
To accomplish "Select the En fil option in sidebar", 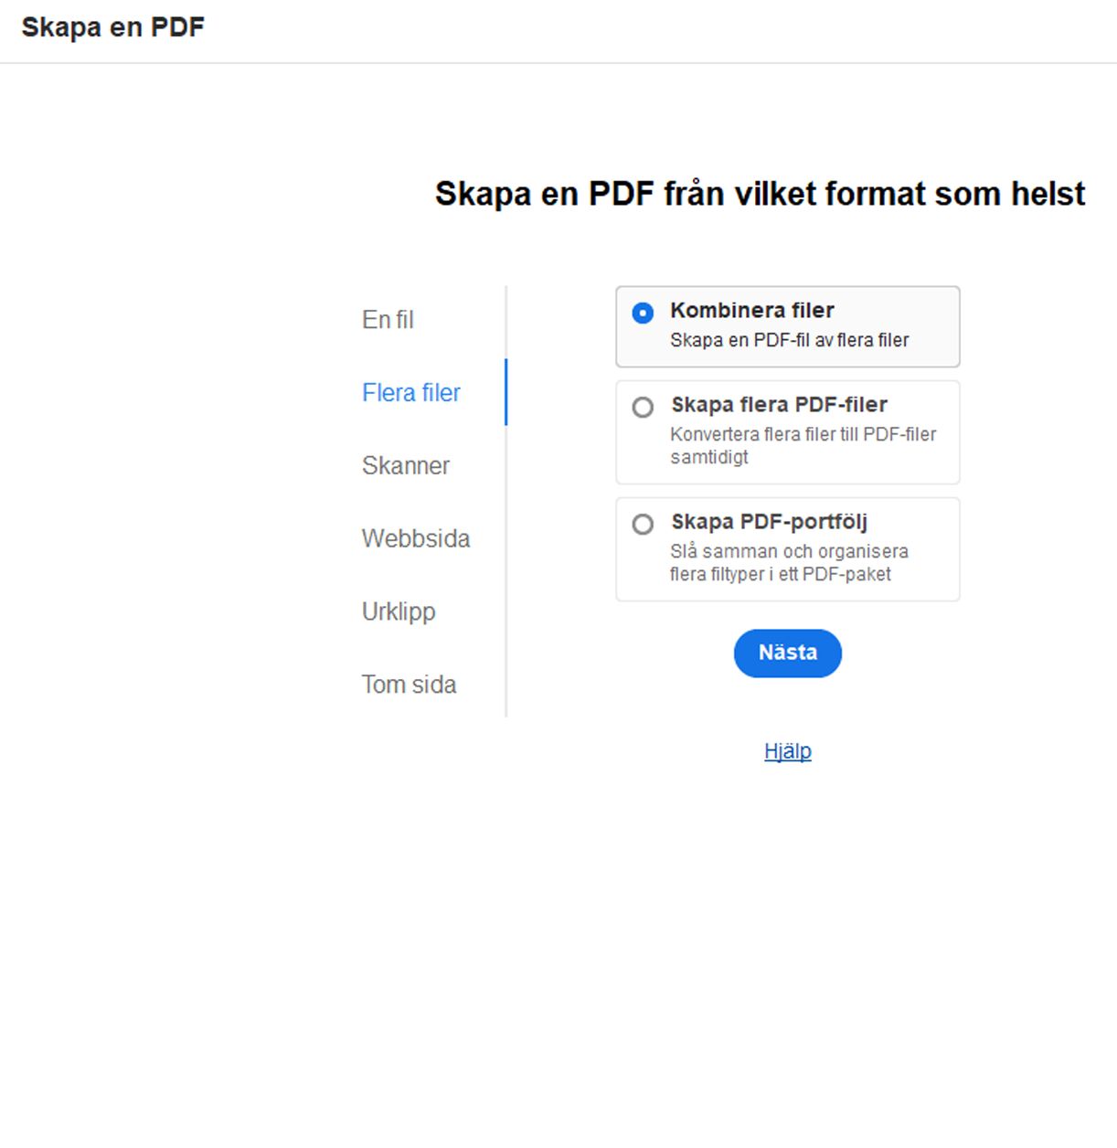I will (x=388, y=319).
